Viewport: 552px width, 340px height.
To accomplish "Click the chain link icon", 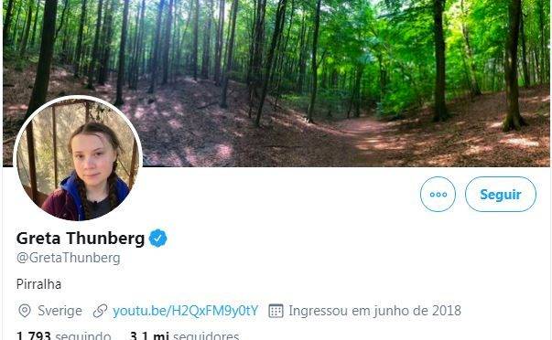I will pyautogui.click(x=100, y=311).
